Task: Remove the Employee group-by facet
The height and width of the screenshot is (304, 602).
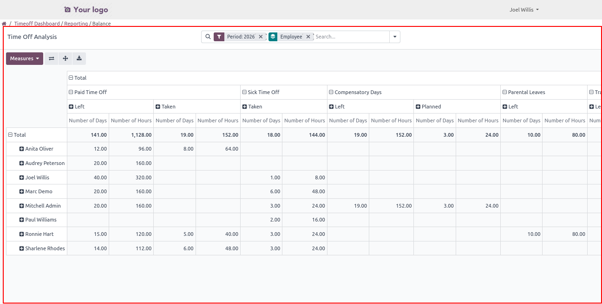Action: click(x=308, y=37)
